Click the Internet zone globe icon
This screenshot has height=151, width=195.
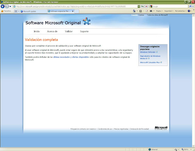tap(150, 149)
